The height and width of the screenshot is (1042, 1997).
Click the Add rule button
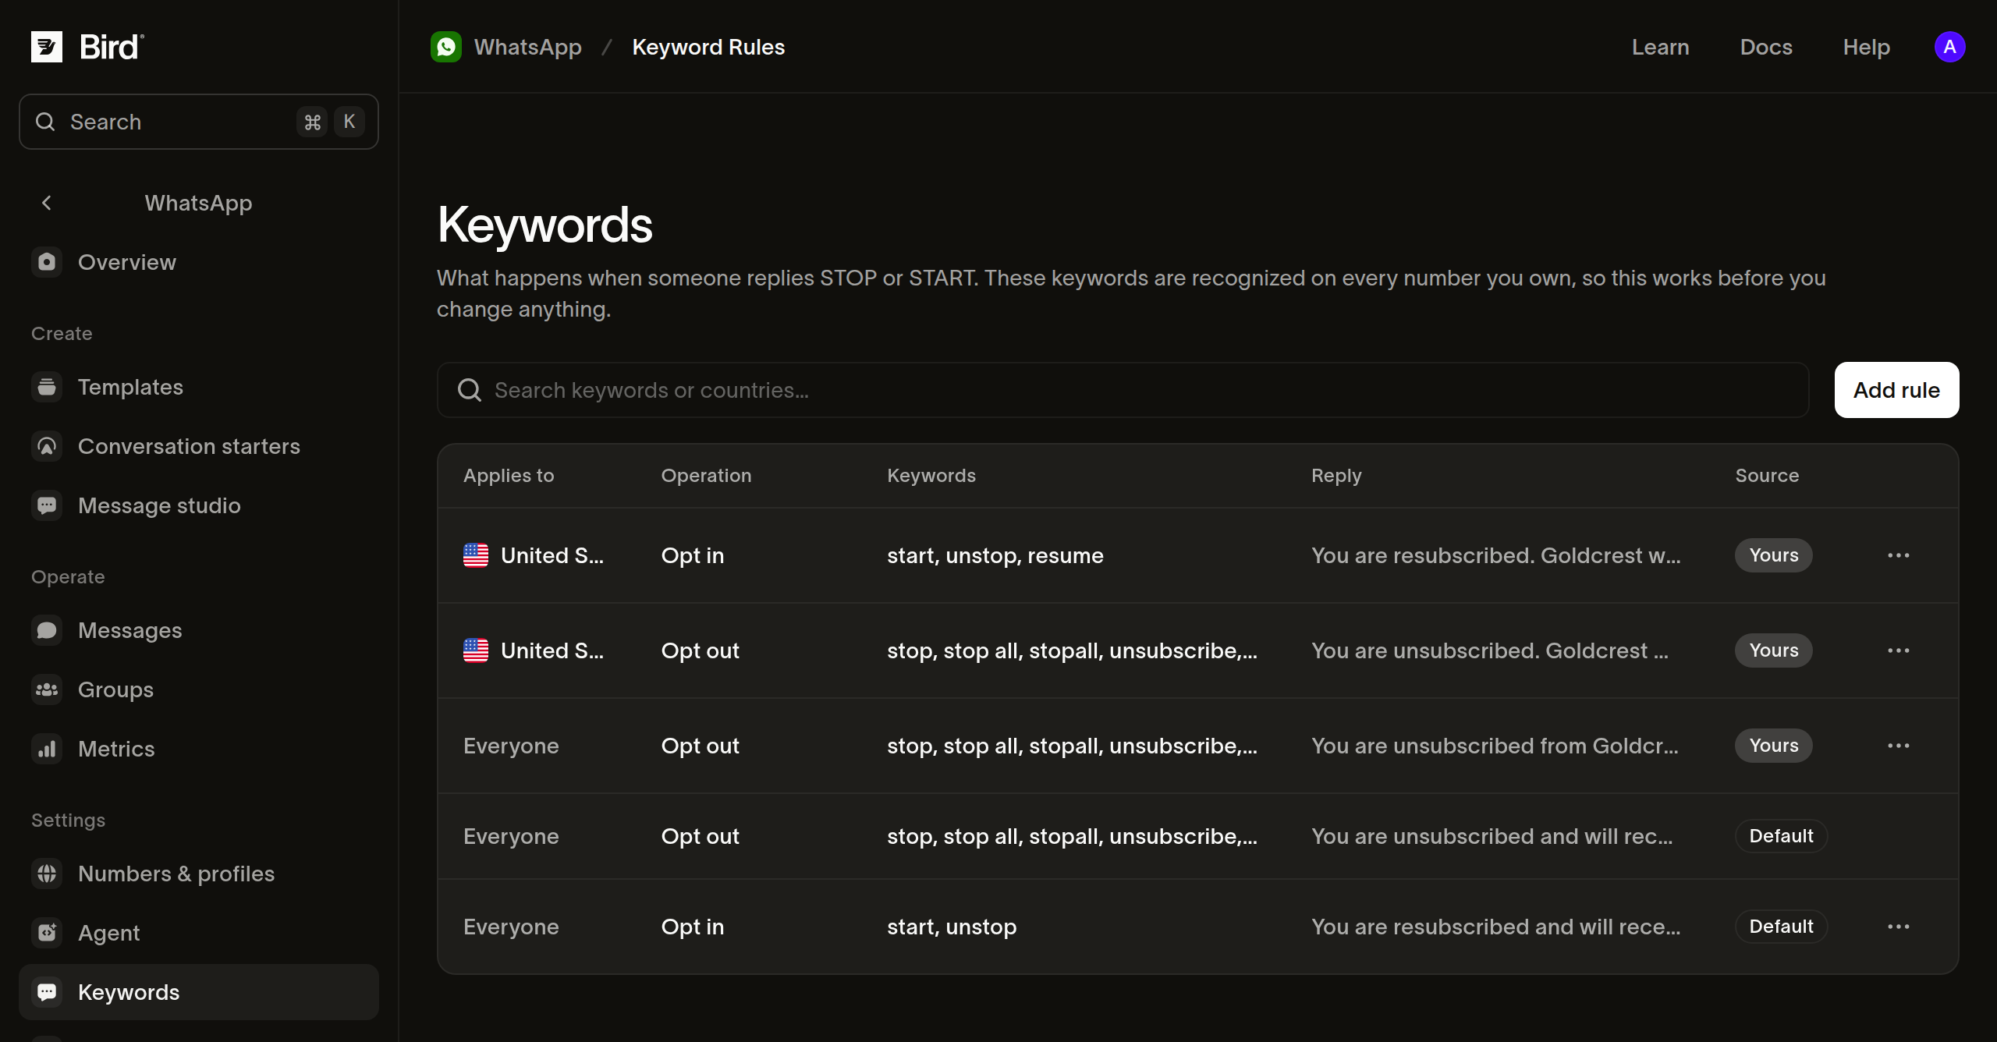coord(1896,390)
